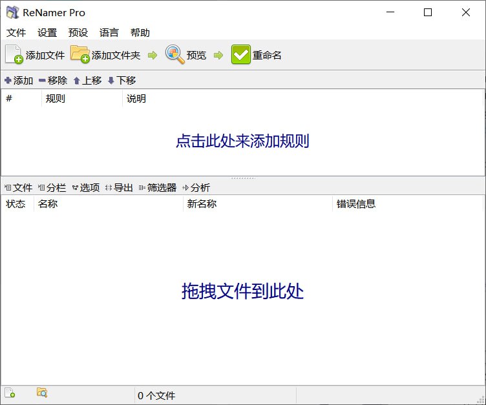Open the 文件 dropdown in files toolbar
Image resolution: width=486 pixels, height=405 pixels.
click(19, 187)
